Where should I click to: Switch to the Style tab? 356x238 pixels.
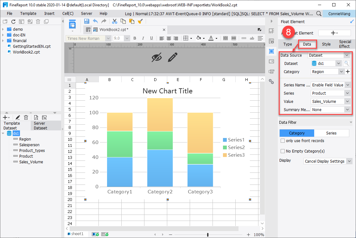pyautogui.click(x=326, y=44)
